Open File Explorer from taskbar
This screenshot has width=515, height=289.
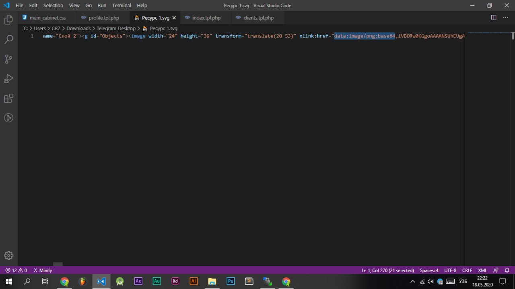tap(212, 281)
